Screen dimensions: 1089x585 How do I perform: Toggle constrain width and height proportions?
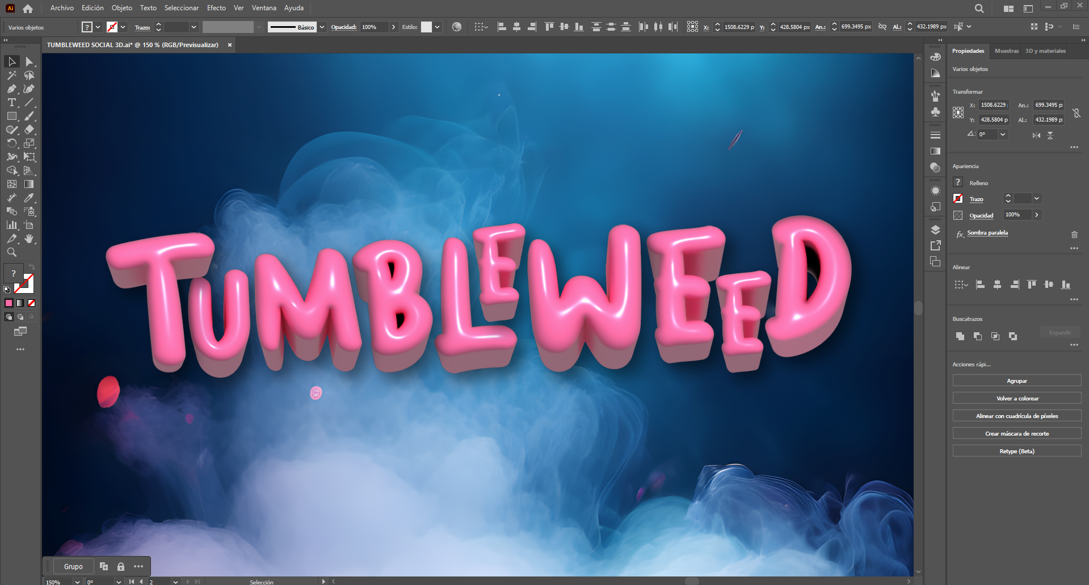click(1077, 113)
